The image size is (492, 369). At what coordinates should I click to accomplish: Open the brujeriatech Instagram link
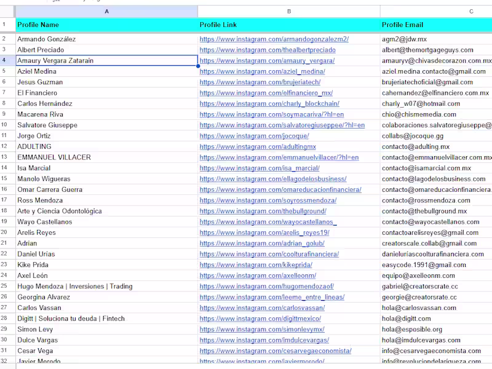coord(260,82)
